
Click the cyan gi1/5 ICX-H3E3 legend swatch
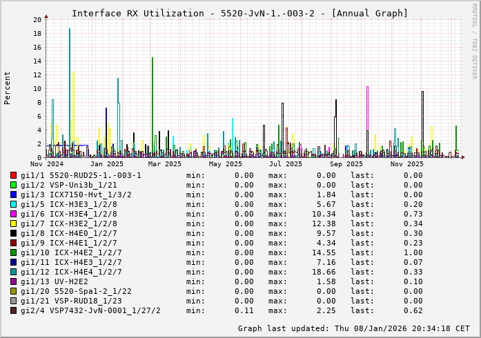(x=14, y=204)
